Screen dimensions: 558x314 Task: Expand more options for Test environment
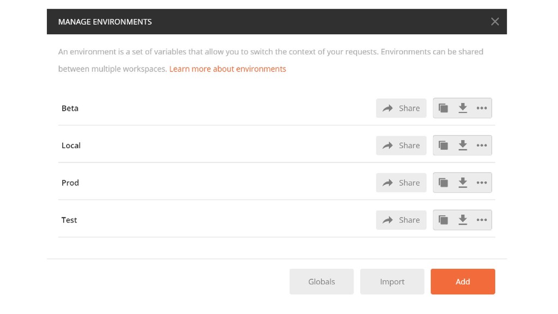(482, 220)
